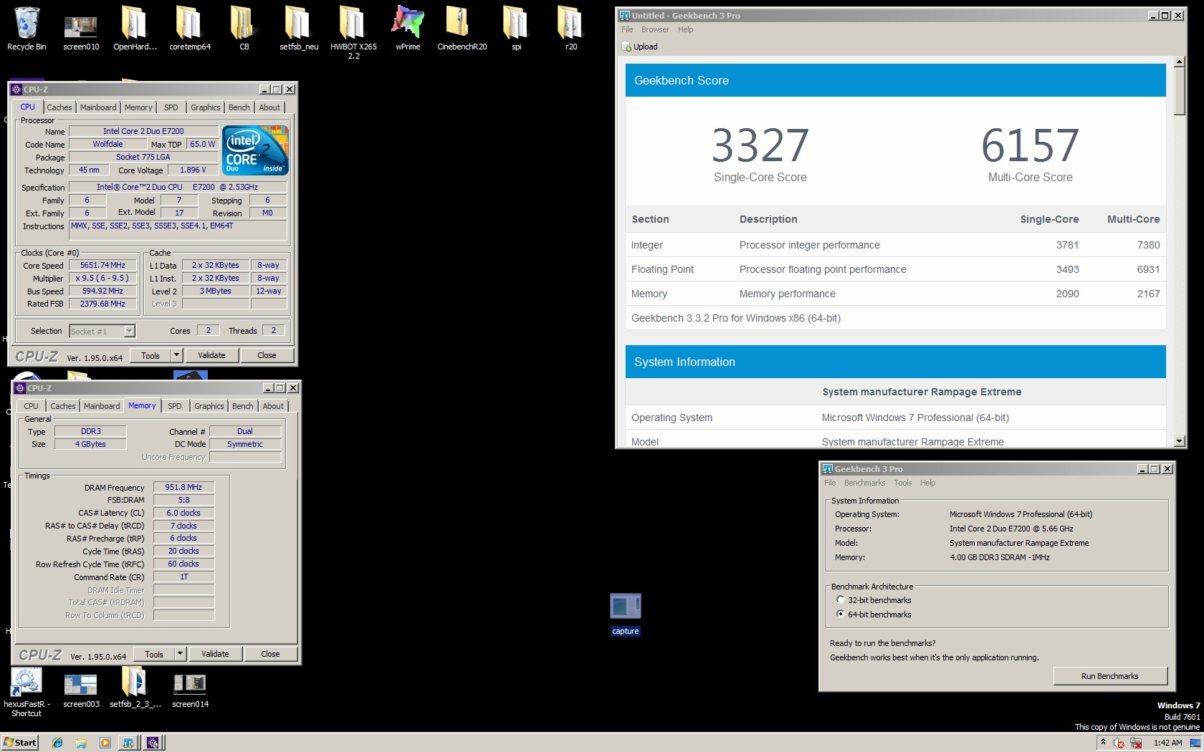Open the HWBOT X265 2.2 folder
The height and width of the screenshot is (752, 1204).
pos(353,32)
